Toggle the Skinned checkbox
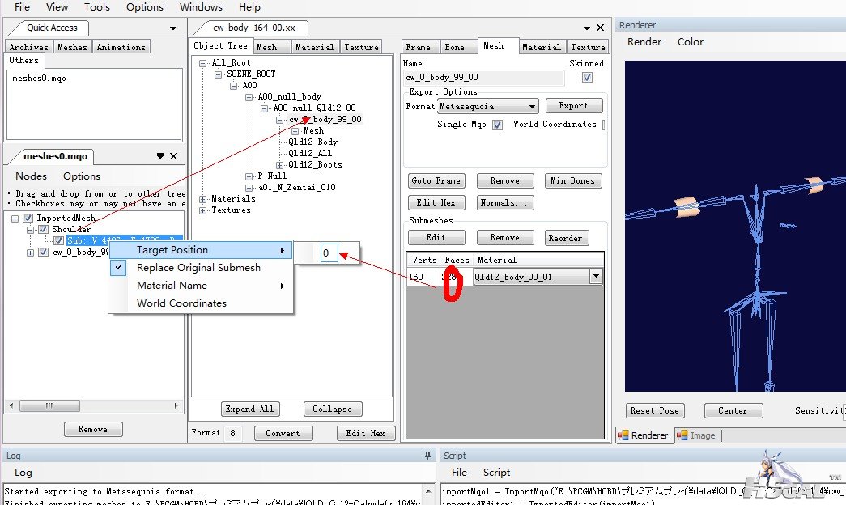 587,78
